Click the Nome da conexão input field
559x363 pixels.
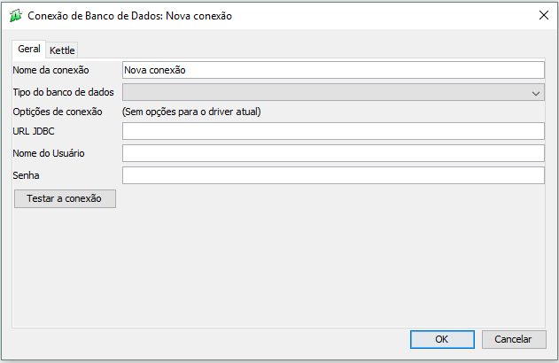point(333,70)
